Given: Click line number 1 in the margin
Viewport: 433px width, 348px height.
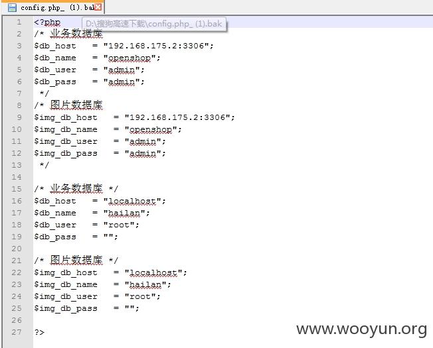Looking at the screenshot, I should [x=19, y=22].
